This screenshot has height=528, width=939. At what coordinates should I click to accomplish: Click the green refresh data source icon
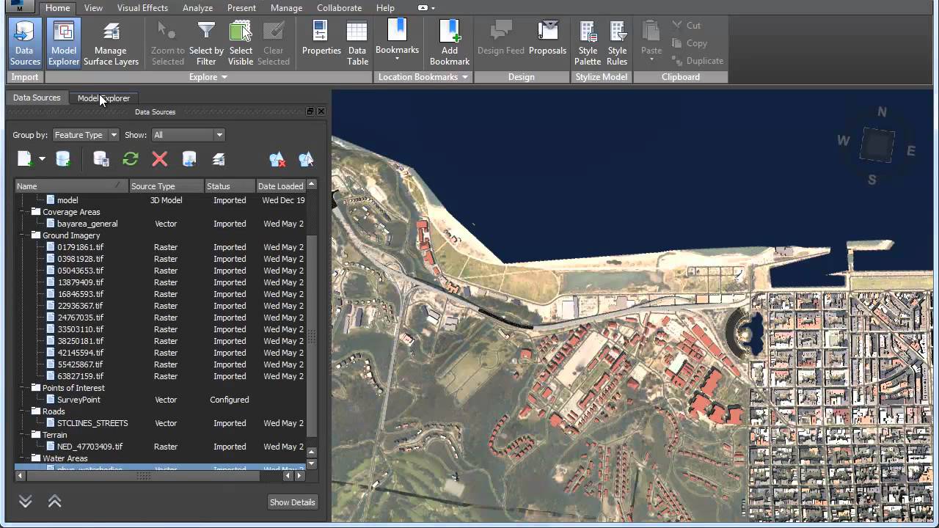131,159
